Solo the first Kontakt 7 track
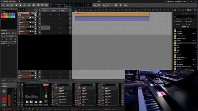 [x=33, y=13]
